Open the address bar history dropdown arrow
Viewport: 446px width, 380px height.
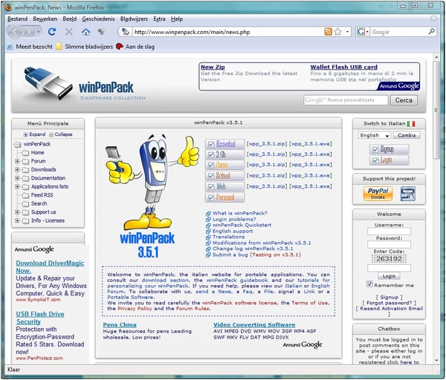347,32
